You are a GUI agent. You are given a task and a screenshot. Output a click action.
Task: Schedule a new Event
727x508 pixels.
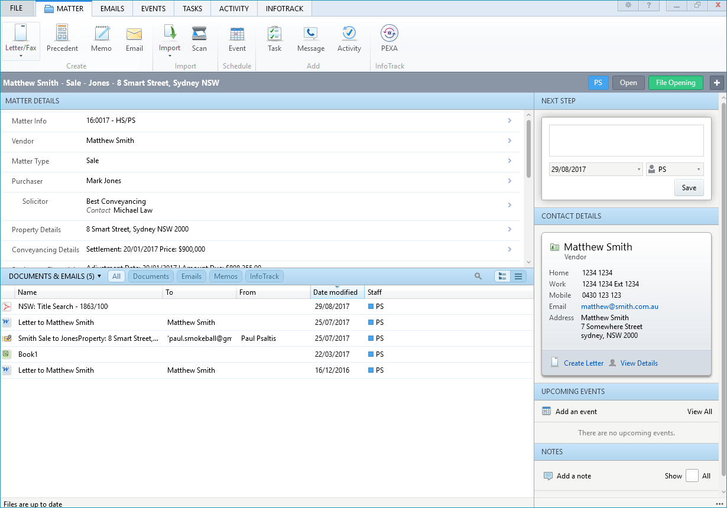click(x=237, y=38)
